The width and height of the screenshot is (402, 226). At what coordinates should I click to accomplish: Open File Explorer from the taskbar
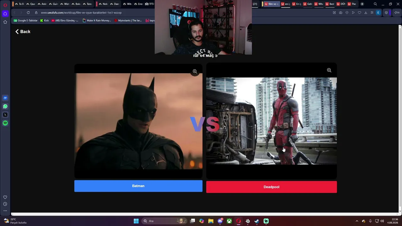[x=211, y=221]
